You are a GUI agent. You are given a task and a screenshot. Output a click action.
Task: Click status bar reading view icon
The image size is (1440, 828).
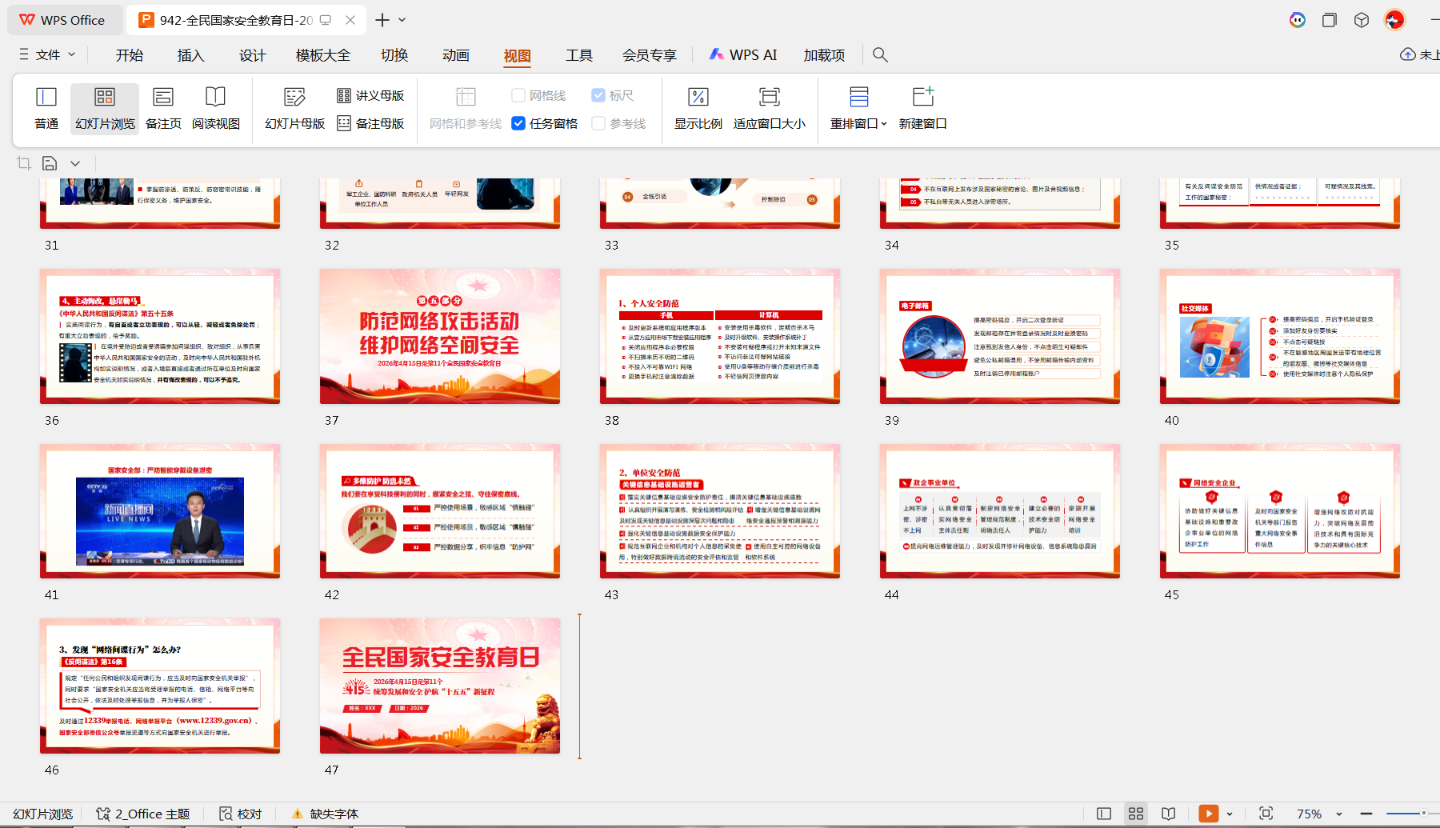click(x=1169, y=814)
